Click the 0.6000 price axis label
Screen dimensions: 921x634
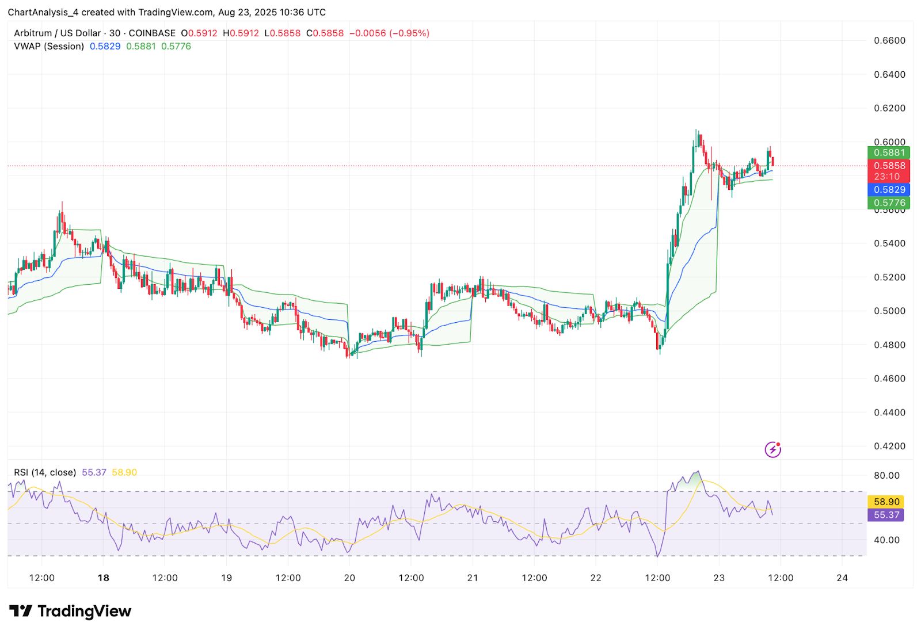(889, 142)
